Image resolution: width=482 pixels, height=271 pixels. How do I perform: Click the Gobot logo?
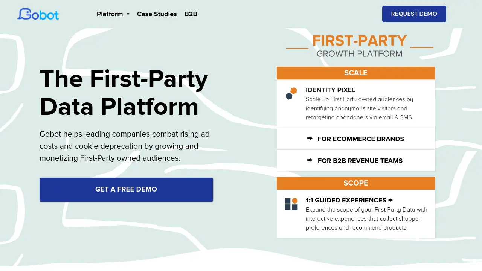click(x=38, y=14)
